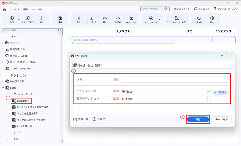241x146 pixels.
Task: Click the blue 保存 button in dialog
Action: pos(198,119)
